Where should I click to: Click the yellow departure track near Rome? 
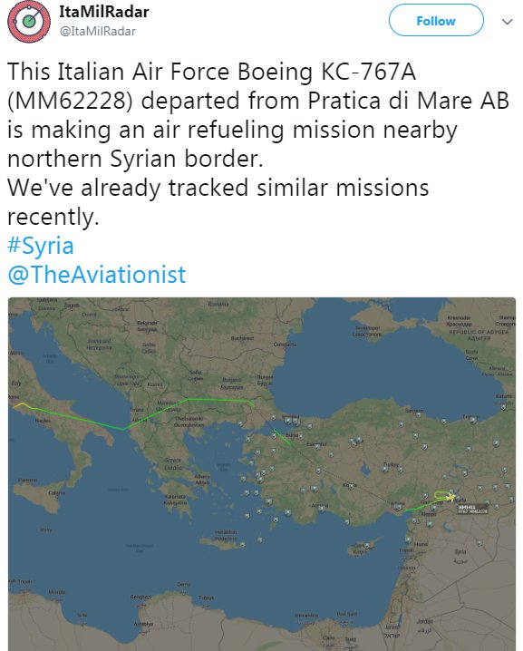click(22, 404)
